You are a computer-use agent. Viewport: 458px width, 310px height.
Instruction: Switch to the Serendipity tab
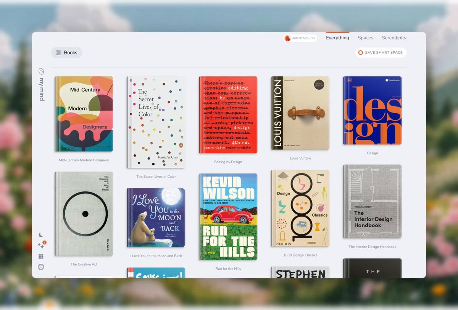pyautogui.click(x=394, y=38)
